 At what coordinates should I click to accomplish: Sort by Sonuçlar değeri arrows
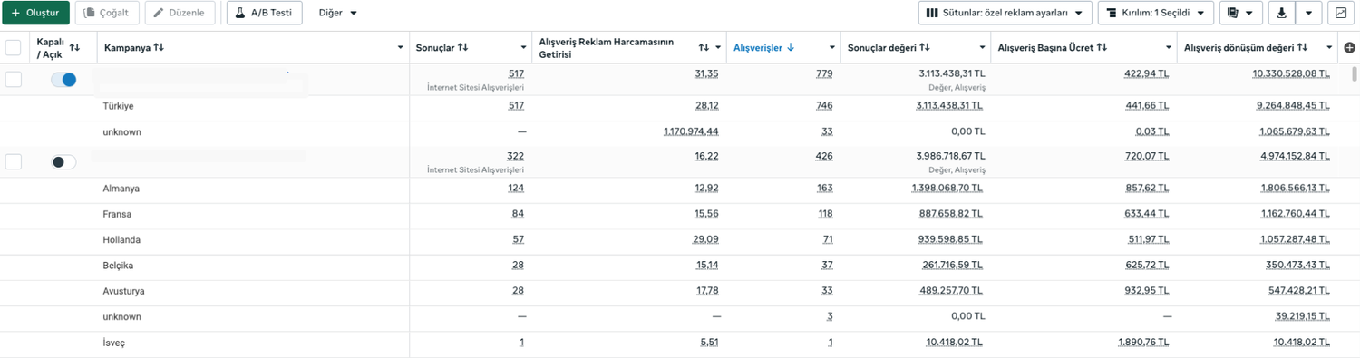(925, 47)
